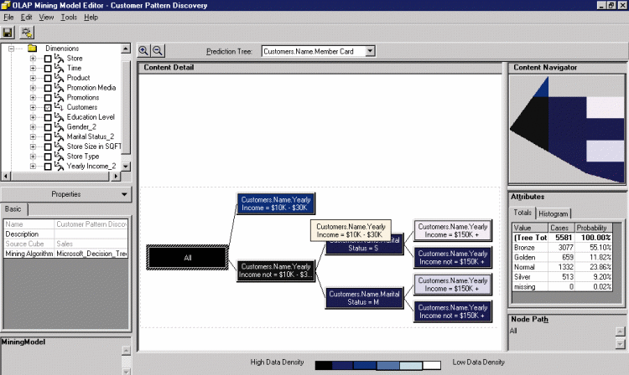Click the Product dimension icon
Viewport: 629px width, 375px height.
(x=59, y=78)
